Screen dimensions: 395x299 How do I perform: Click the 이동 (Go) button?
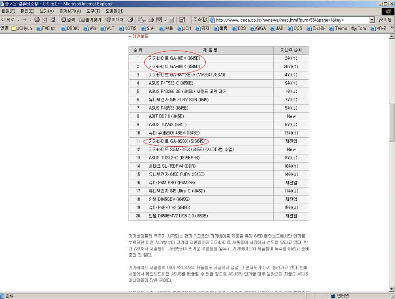click(x=386, y=20)
